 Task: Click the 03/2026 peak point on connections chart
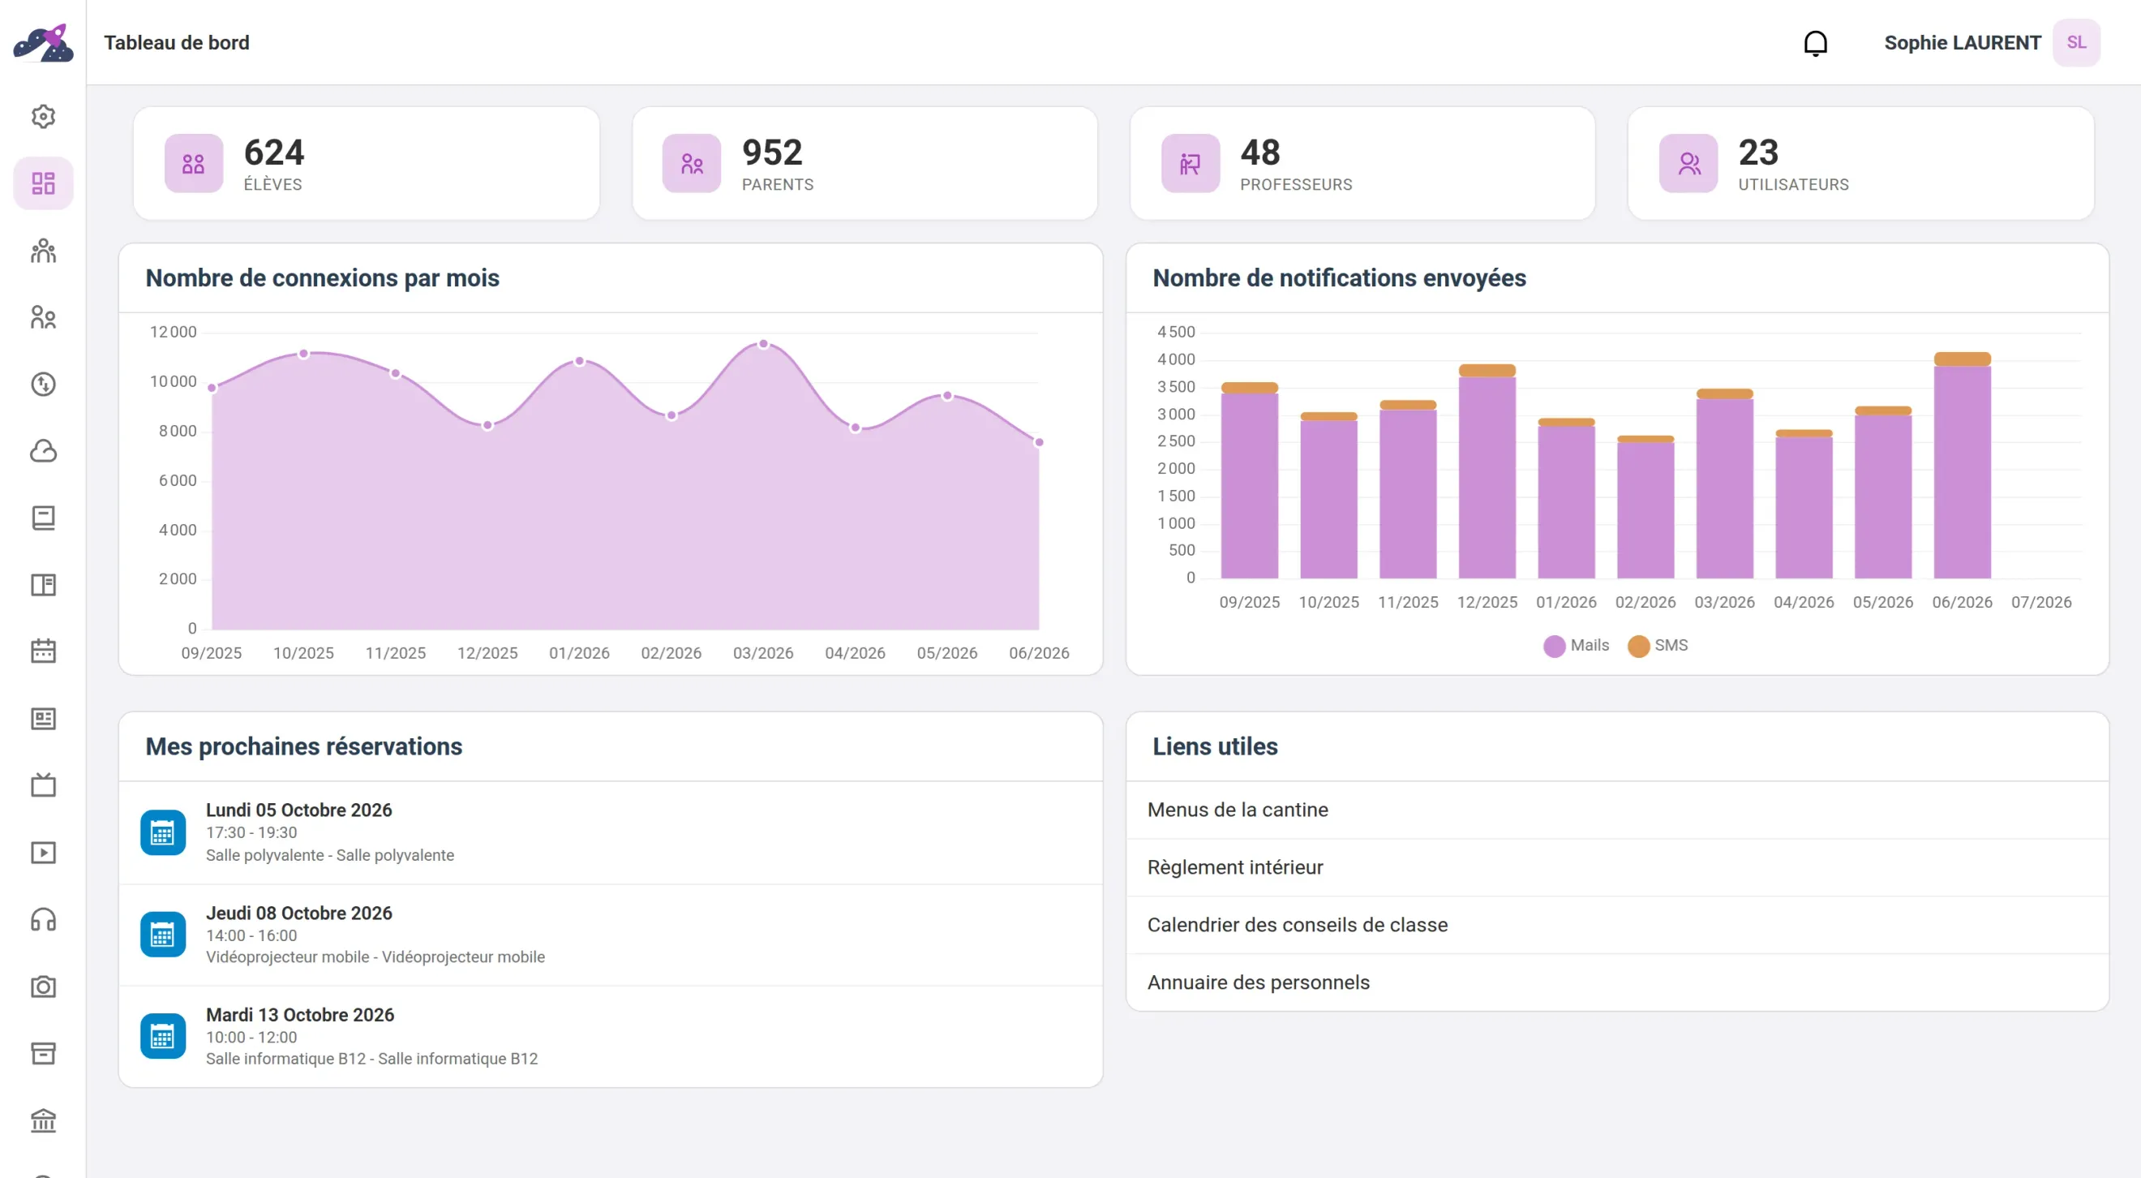pos(763,344)
